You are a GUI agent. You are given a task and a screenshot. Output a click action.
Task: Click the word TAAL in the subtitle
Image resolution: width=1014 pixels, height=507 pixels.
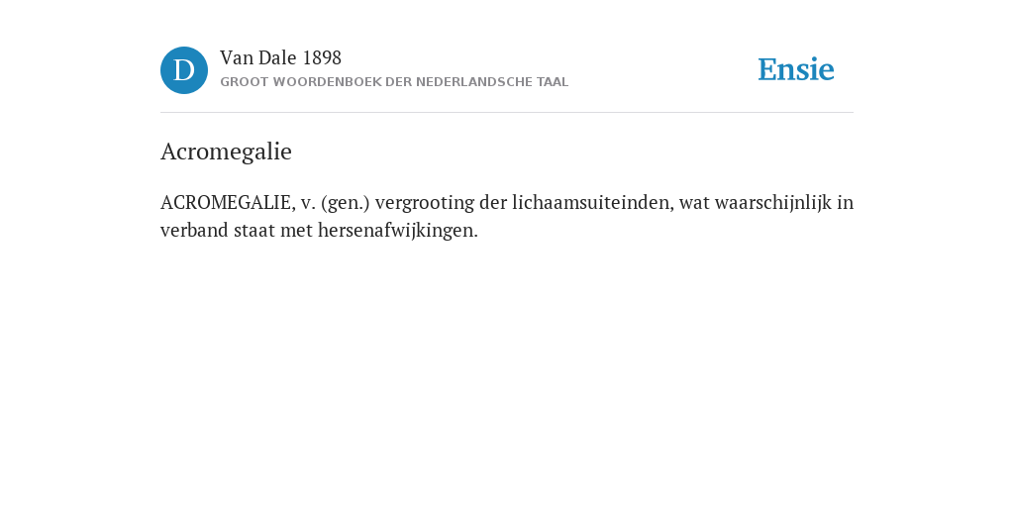(549, 82)
